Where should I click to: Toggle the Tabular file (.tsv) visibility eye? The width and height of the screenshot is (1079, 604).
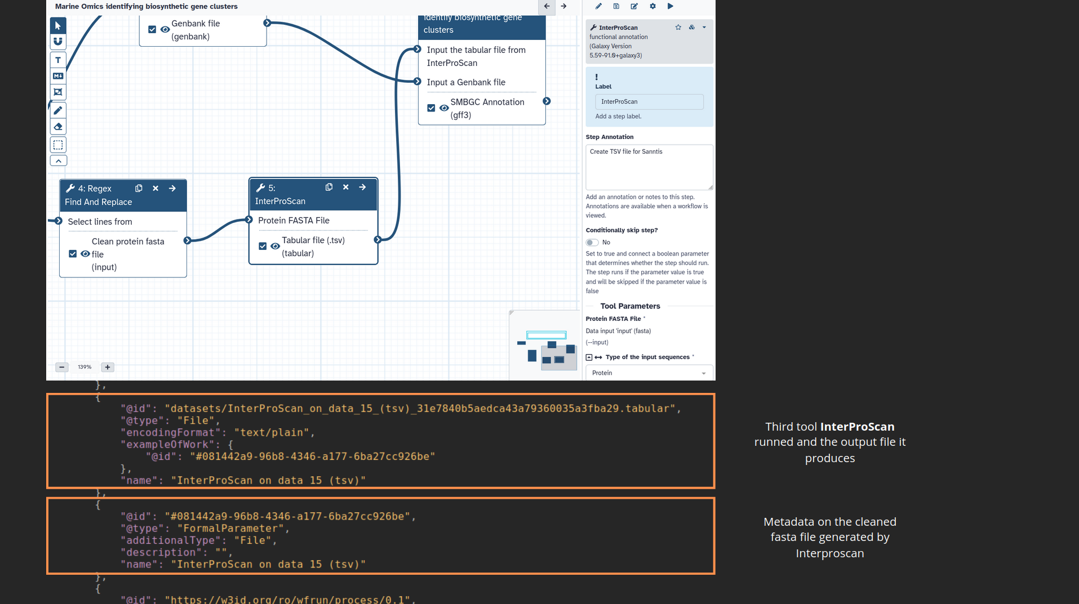pos(275,246)
